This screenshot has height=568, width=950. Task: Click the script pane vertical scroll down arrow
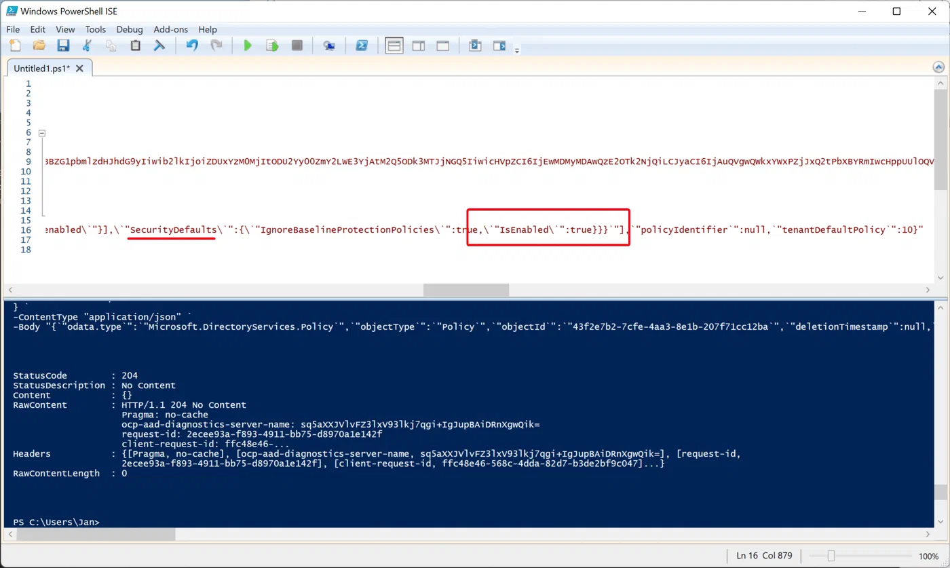940,278
